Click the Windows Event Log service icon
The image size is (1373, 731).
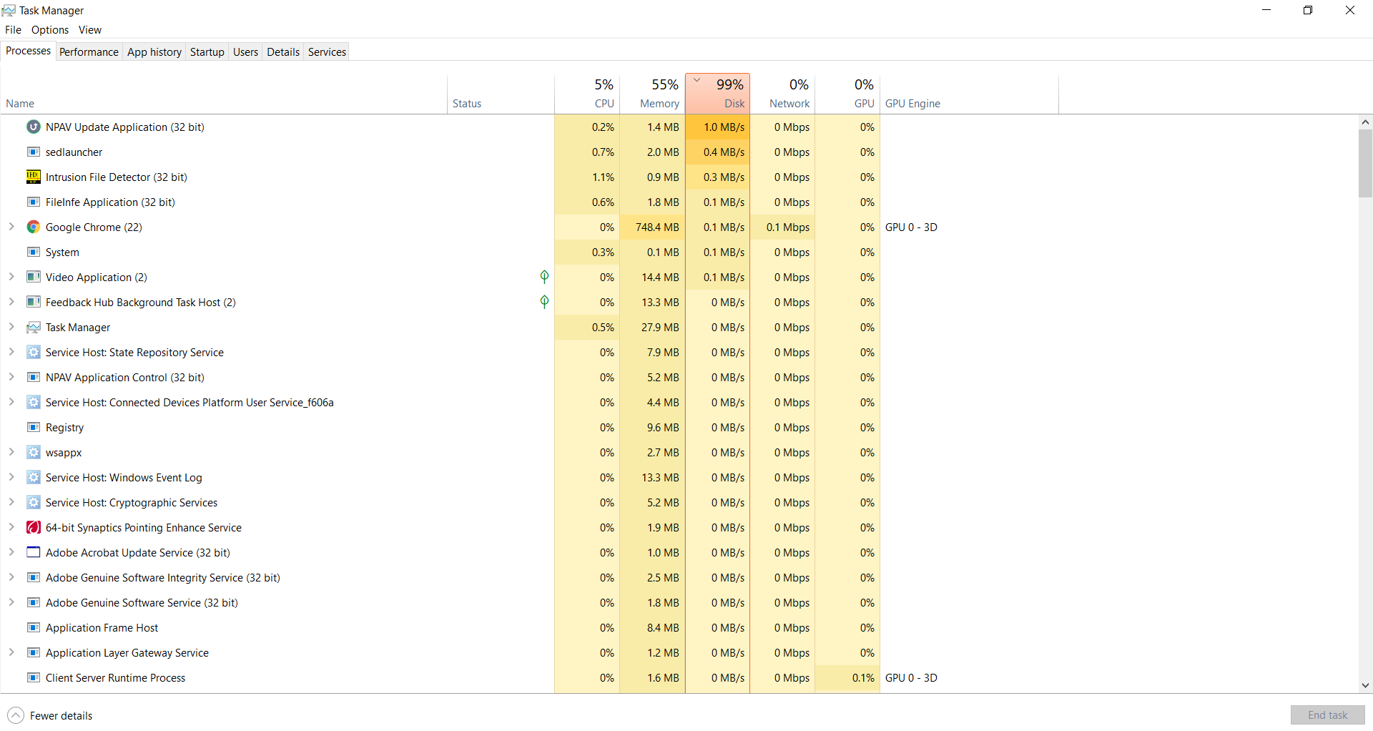tap(33, 477)
